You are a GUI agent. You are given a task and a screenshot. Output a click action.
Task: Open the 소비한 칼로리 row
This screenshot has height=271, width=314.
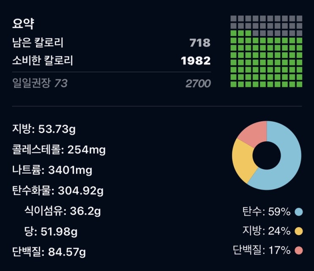[x=111, y=61]
